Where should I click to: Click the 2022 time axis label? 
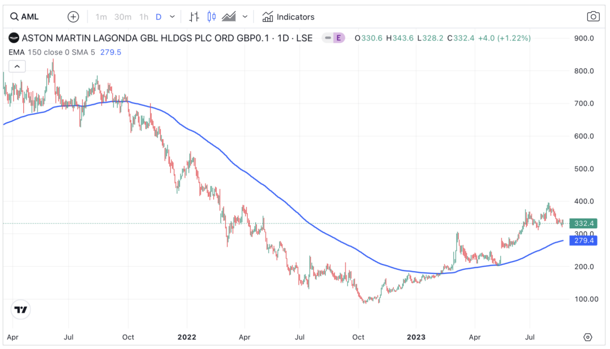186,337
